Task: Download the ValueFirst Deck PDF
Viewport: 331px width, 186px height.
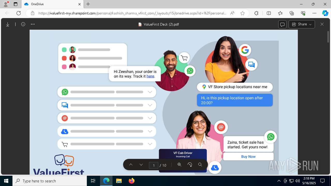Action: (8, 24)
